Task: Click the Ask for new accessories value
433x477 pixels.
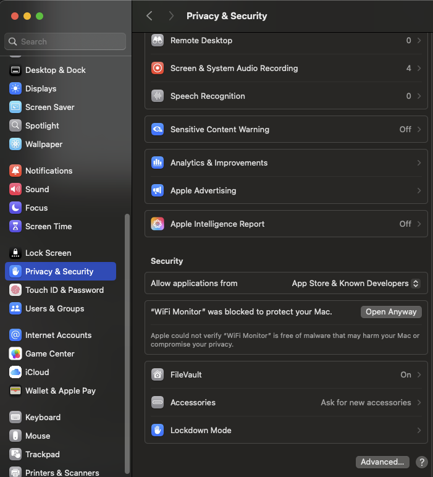Action: 366,402
